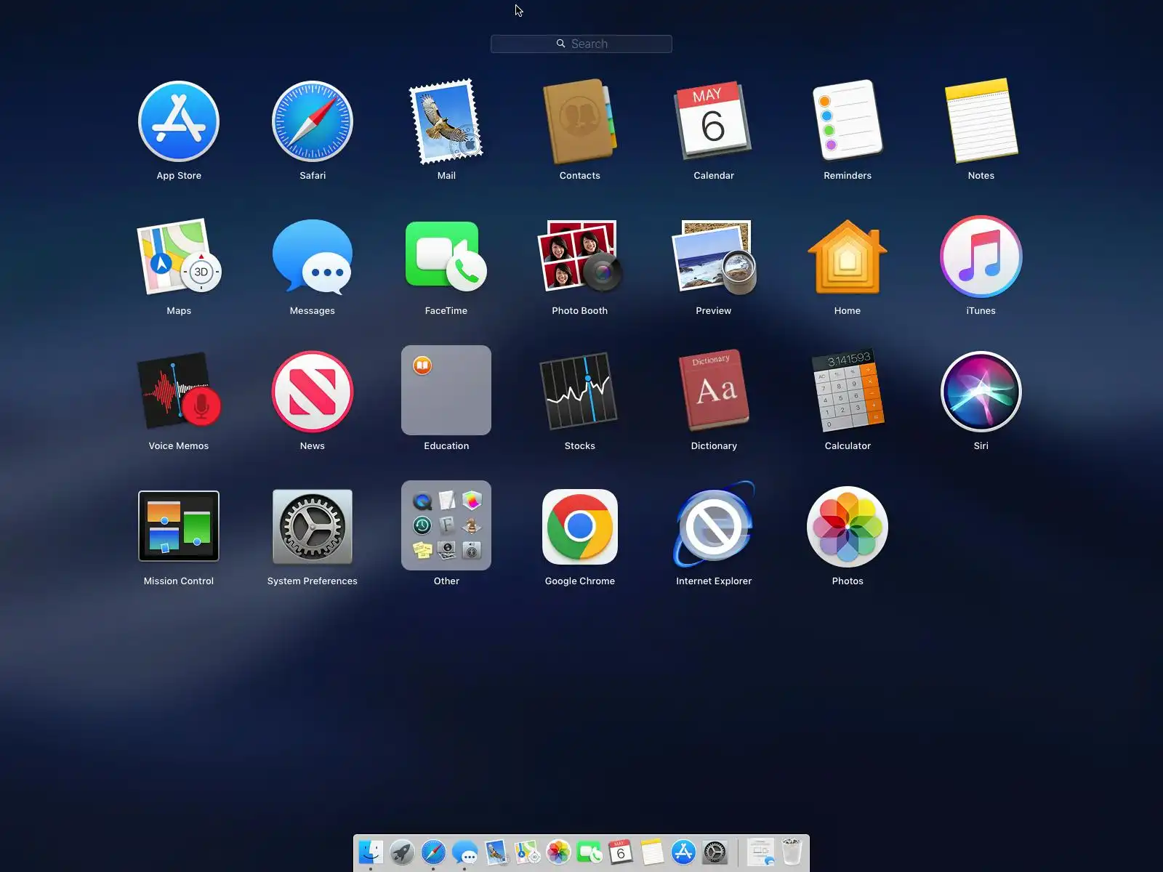Image resolution: width=1163 pixels, height=872 pixels.
Task: Open Mission Control
Action: (179, 526)
